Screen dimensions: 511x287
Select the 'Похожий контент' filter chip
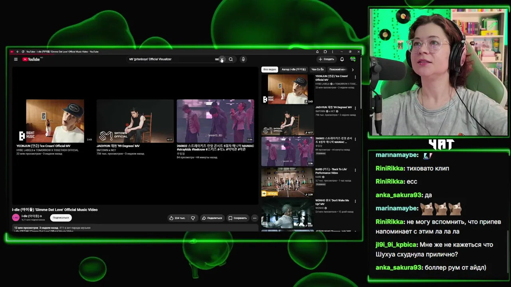[x=338, y=69]
